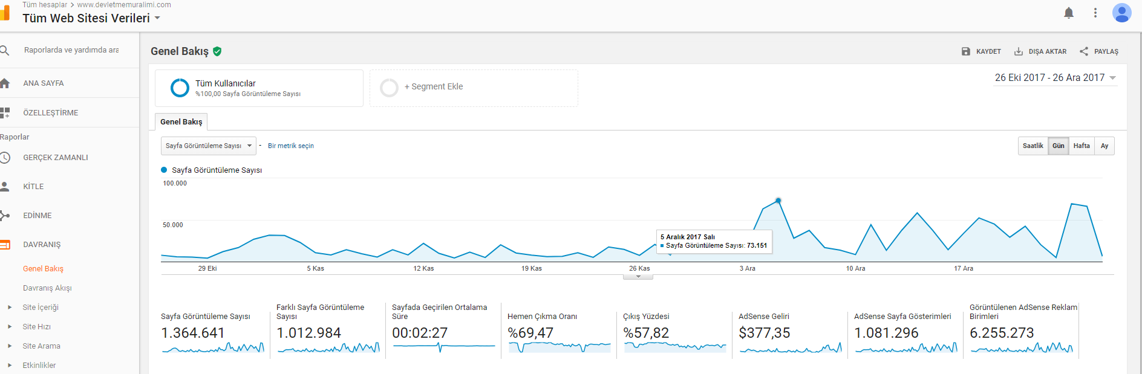The height and width of the screenshot is (374, 1142).
Task: Open Davranış Akışı in sidebar menu
Action: point(47,288)
